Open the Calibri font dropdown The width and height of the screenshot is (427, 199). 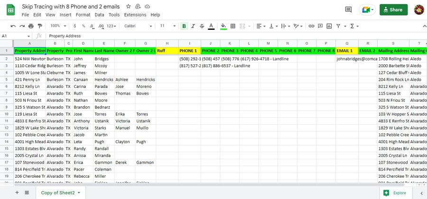138,26
